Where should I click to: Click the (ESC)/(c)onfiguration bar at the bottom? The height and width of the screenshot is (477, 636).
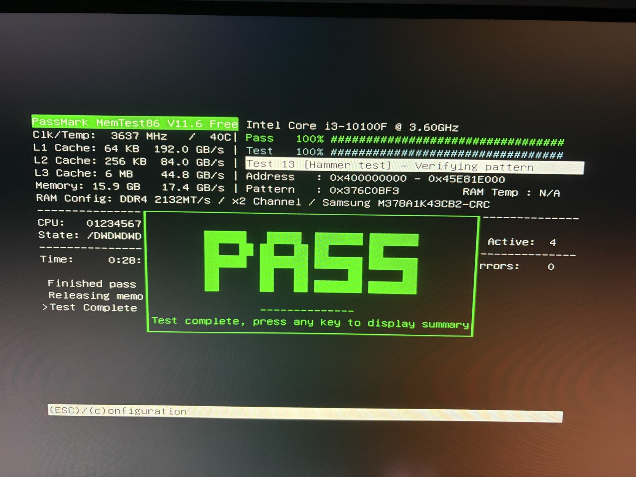point(305,413)
